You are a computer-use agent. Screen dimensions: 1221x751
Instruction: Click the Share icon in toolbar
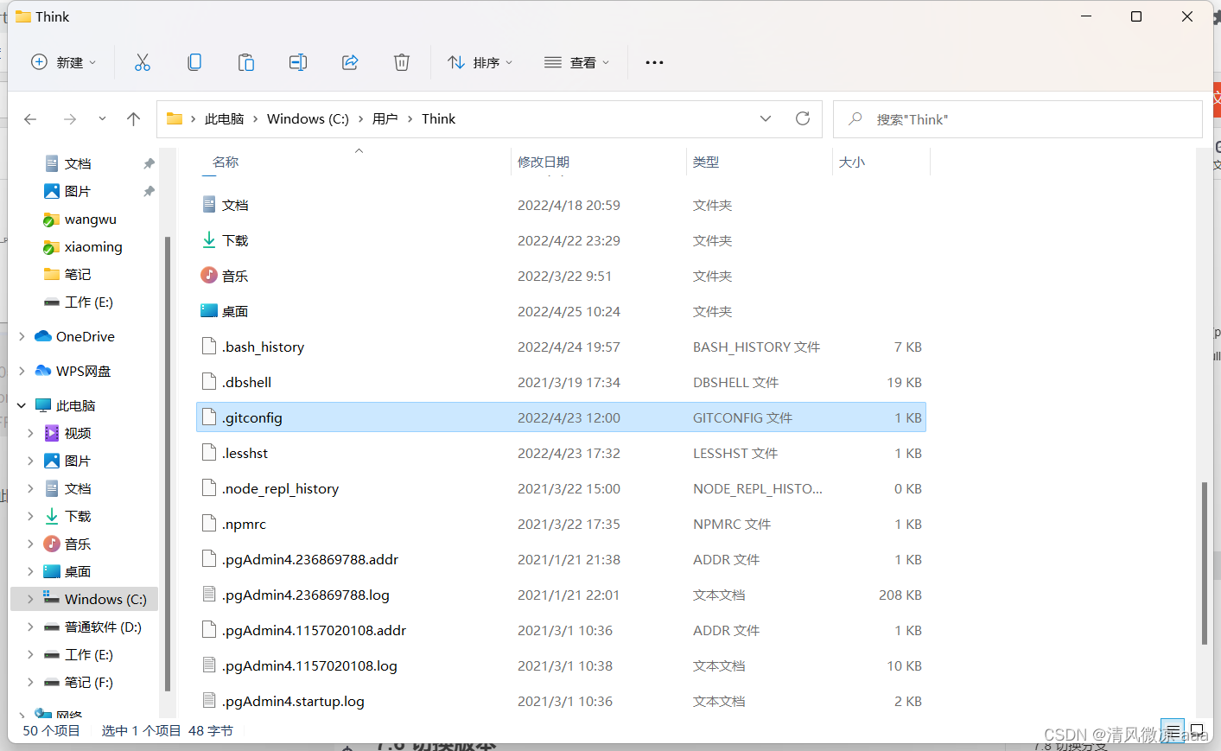[x=350, y=62]
